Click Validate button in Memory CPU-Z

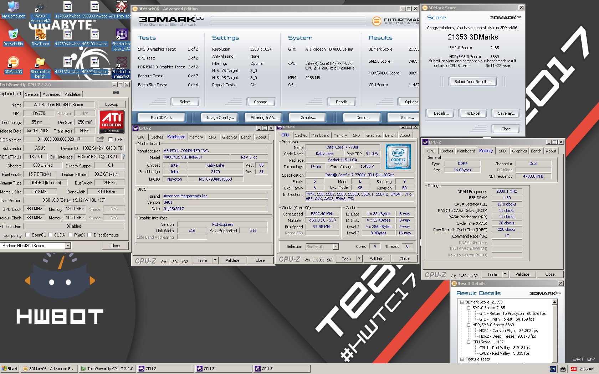[522, 274]
